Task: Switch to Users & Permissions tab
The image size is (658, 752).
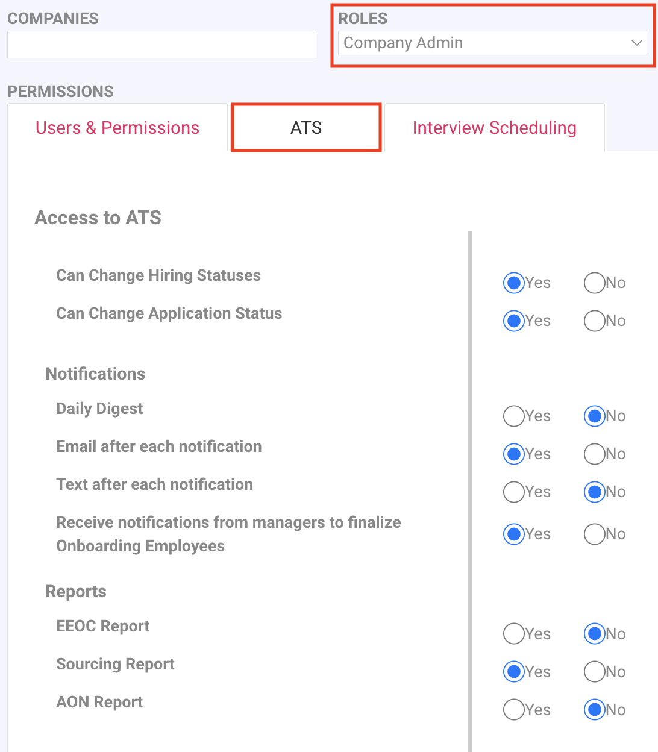Action: tap(117, 128)
